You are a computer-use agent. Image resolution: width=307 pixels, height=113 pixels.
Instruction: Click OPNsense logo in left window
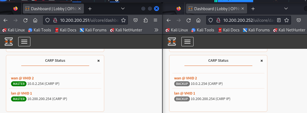(9, 42)
